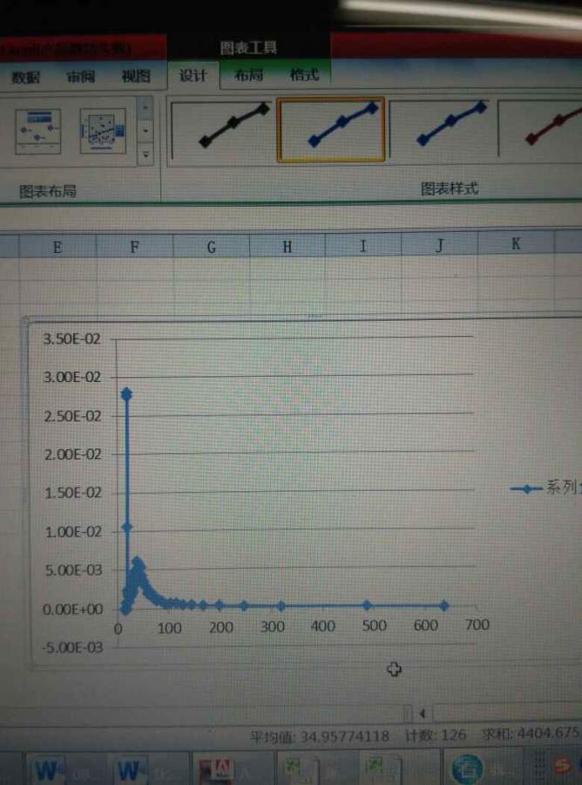Select column K header
The width and height of the screenshot is (582, 785).
(516, 244)
